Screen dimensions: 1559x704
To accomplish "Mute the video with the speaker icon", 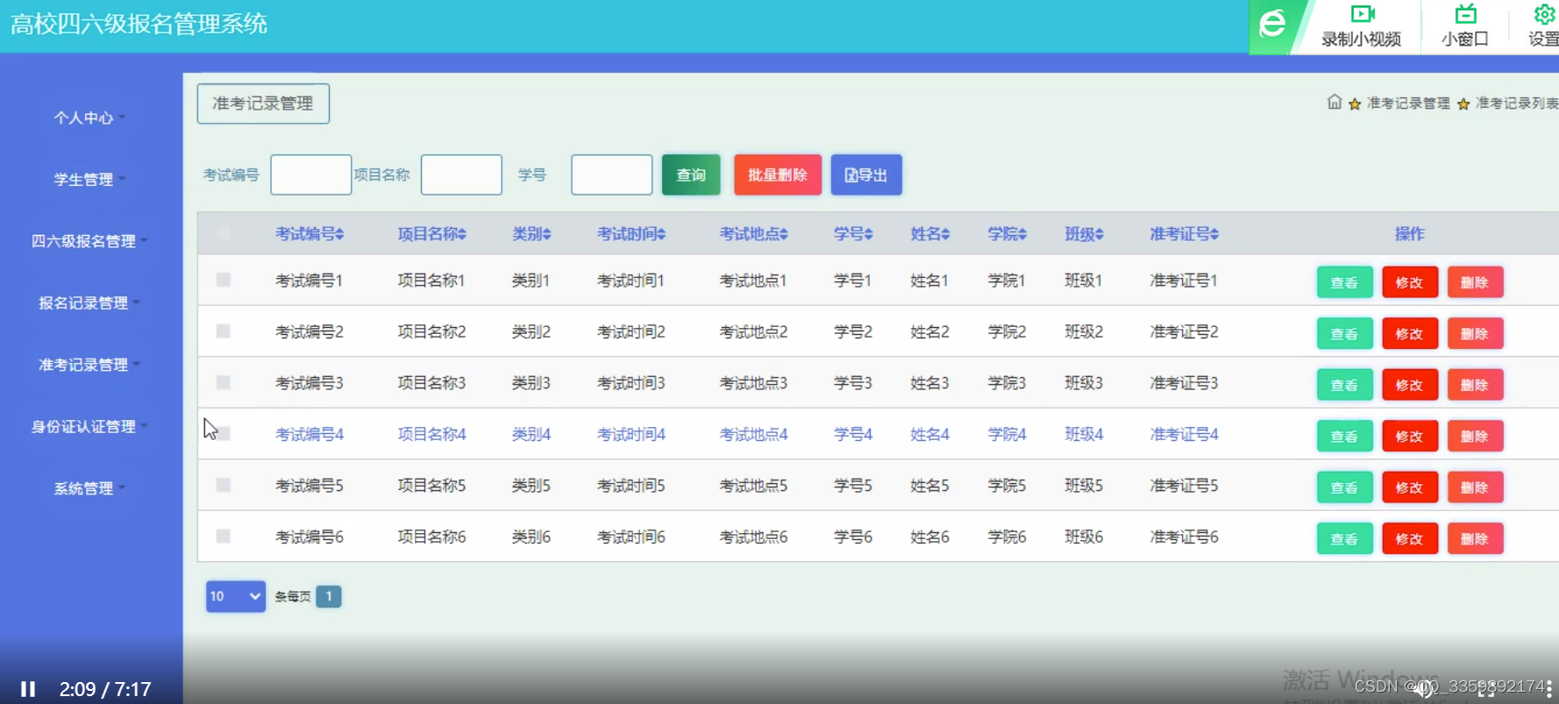I will click(1425, 689).
